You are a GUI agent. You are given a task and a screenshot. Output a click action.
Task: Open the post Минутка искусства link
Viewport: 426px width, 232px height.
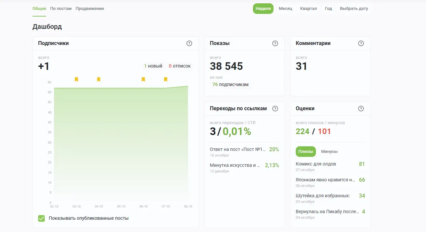click(x=235, y=165)
